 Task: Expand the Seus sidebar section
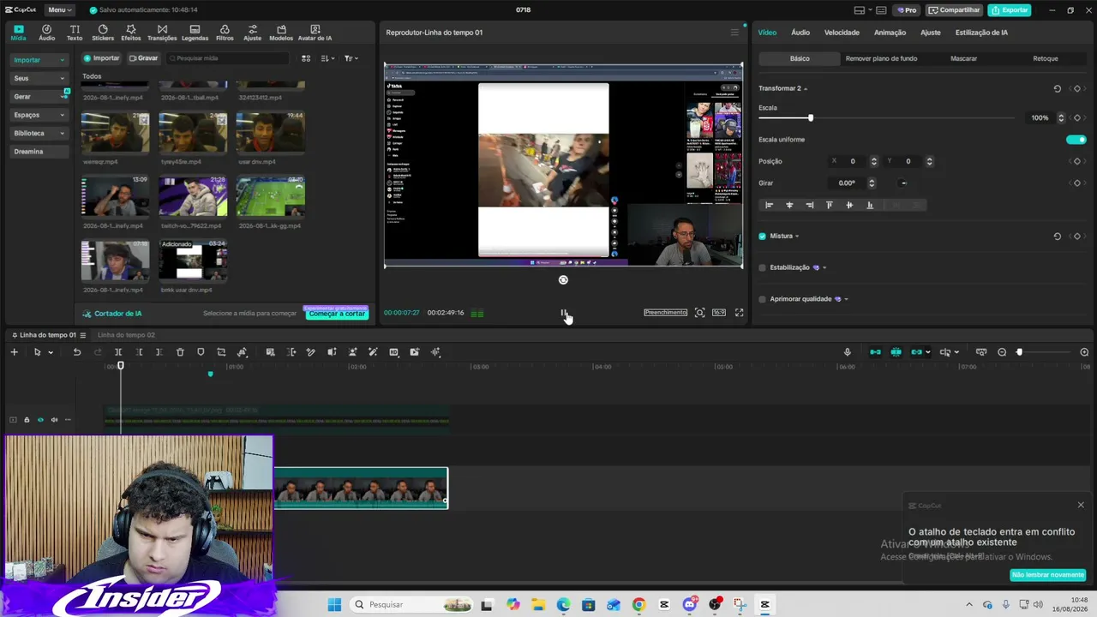39,78
